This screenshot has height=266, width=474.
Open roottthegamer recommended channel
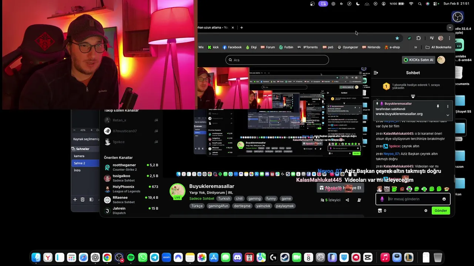point(131,167)
